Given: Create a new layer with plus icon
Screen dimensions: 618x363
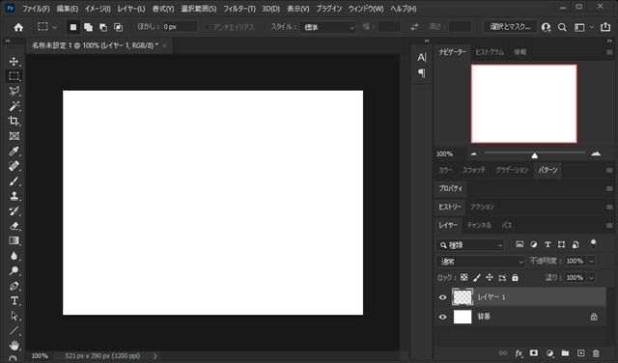Looking at the screenshot, I should point(580,353).
